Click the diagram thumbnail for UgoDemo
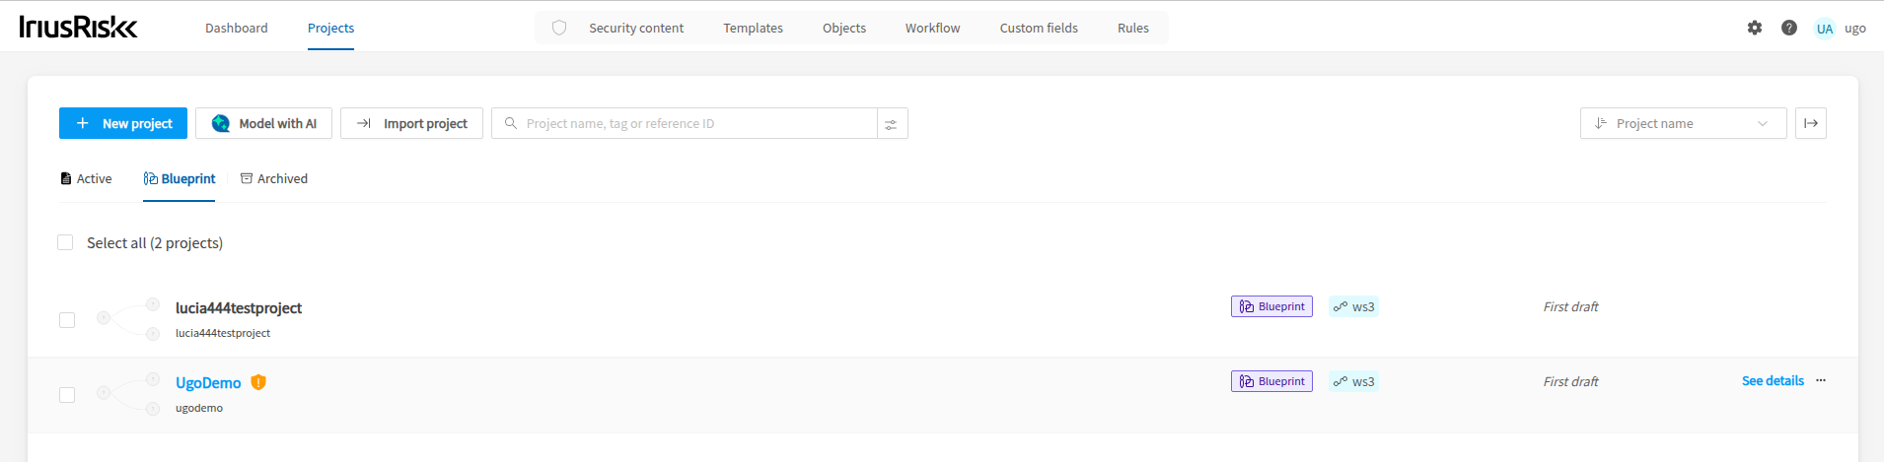1884x462 pixels. click(128, 394)
